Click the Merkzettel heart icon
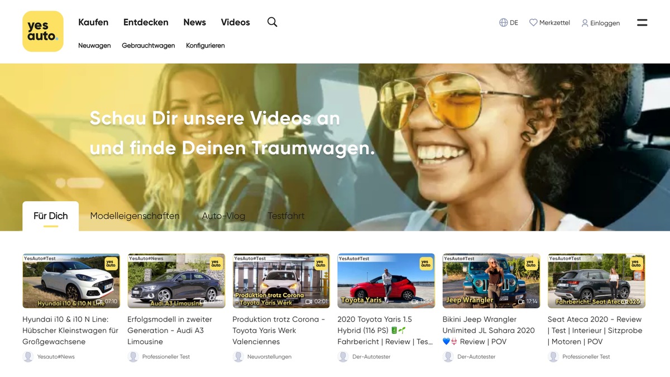 [533, 23]
